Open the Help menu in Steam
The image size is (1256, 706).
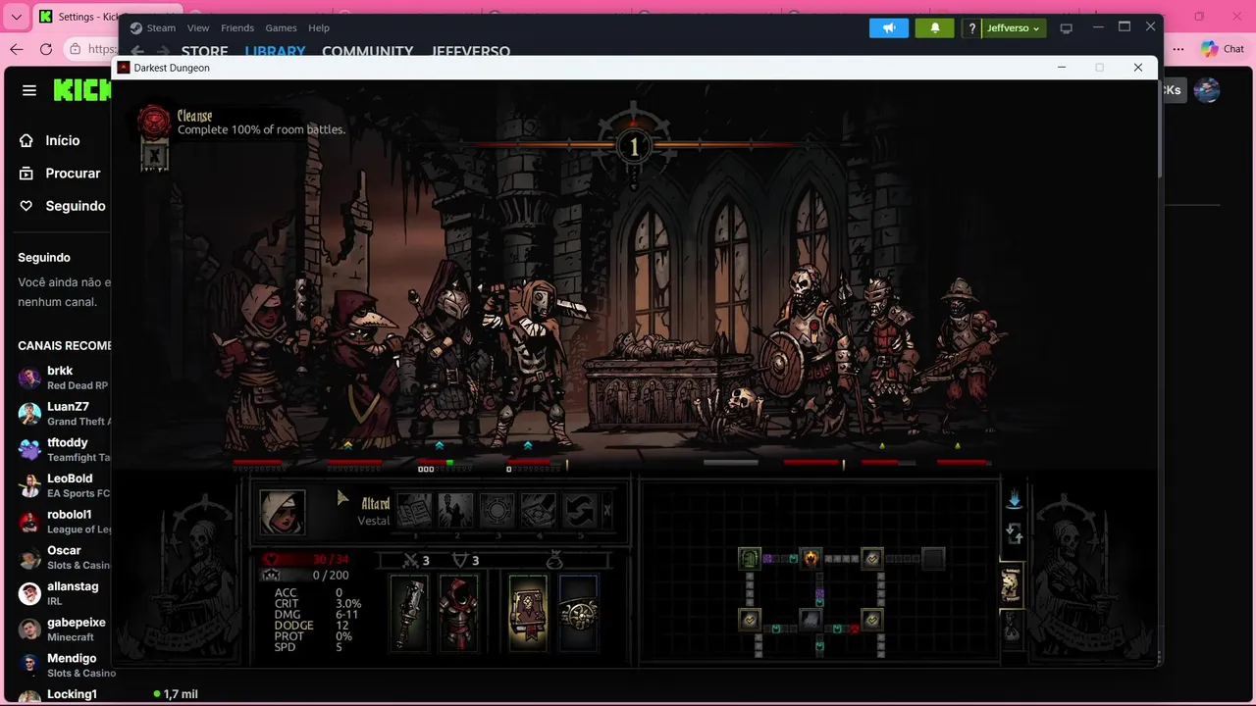click(x=319, y=28)
